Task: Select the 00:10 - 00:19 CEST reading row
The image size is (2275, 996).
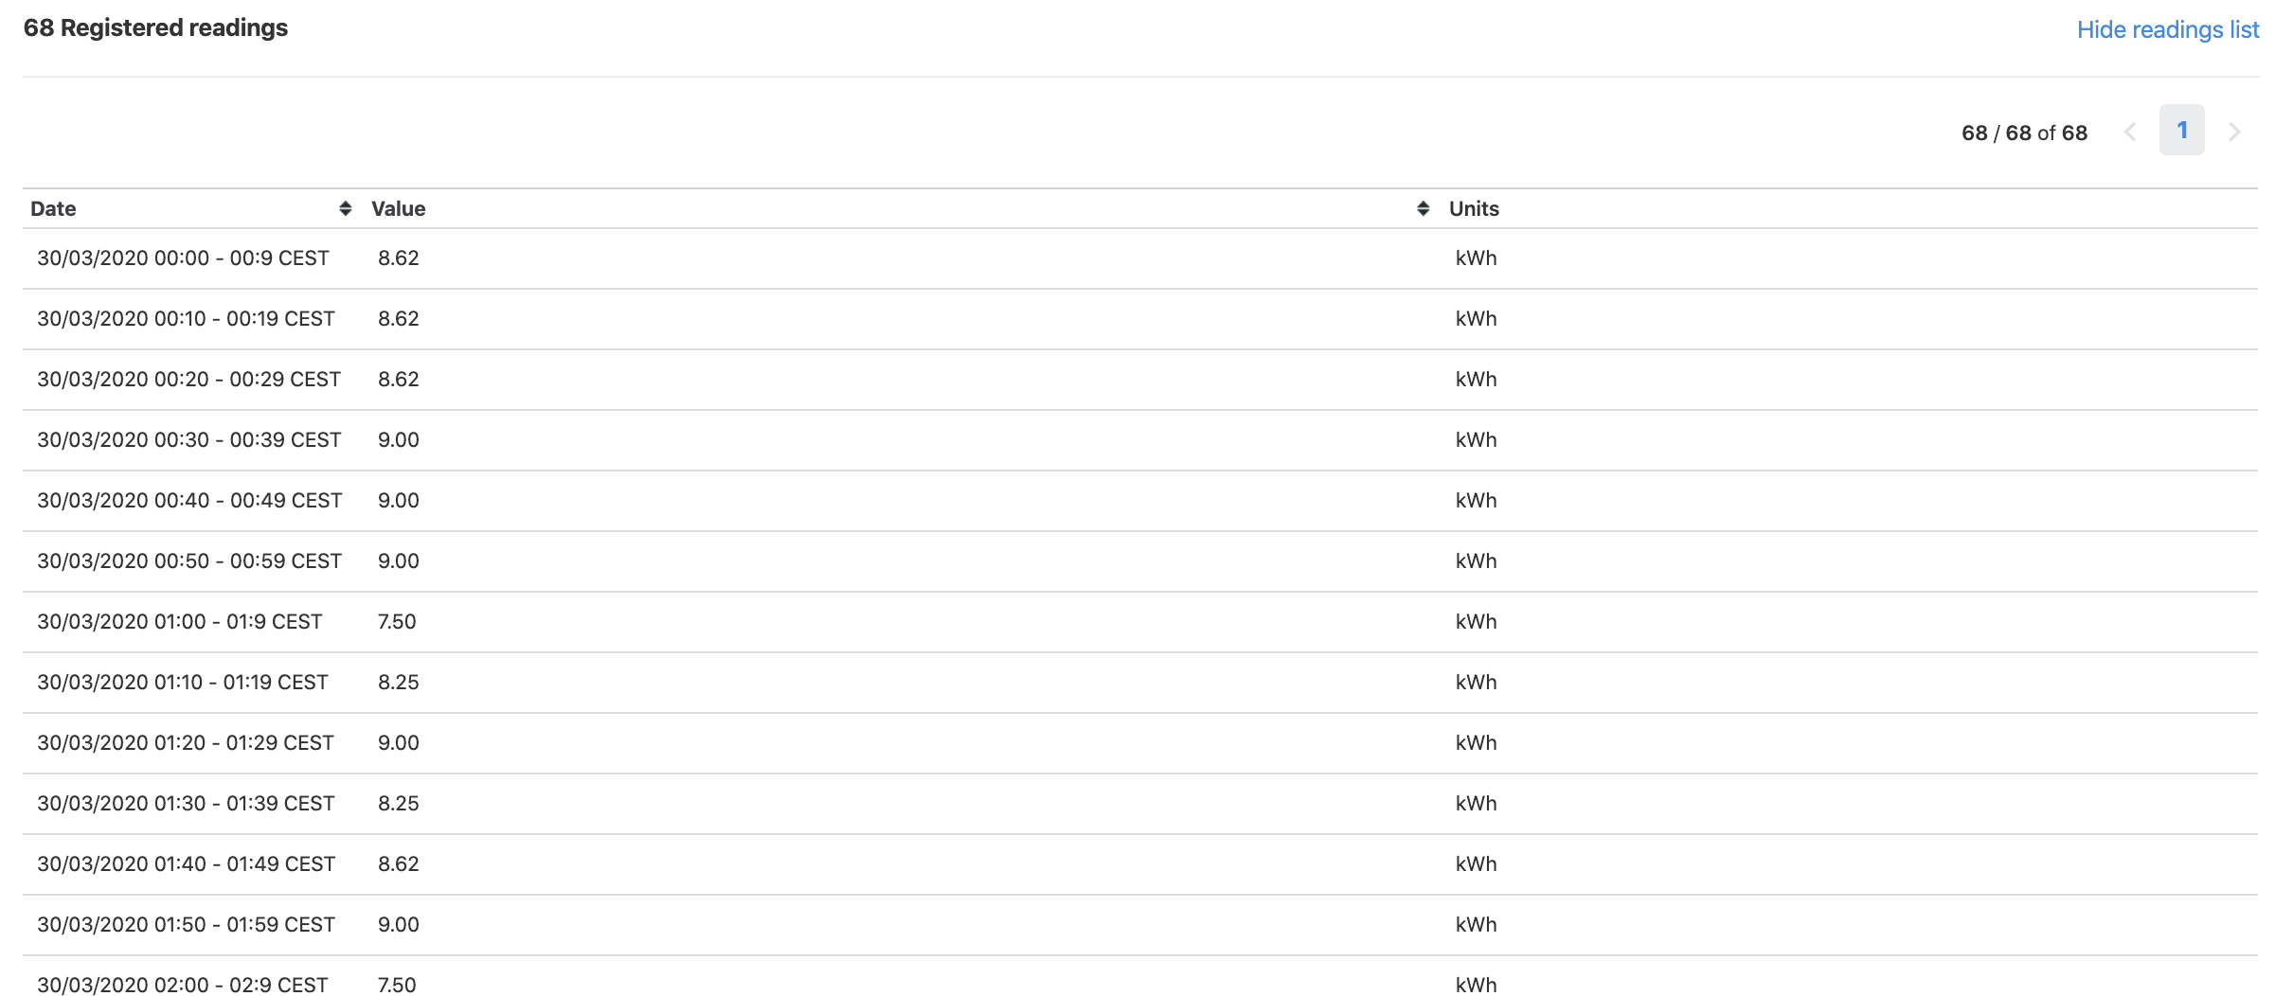Action: 186,319
